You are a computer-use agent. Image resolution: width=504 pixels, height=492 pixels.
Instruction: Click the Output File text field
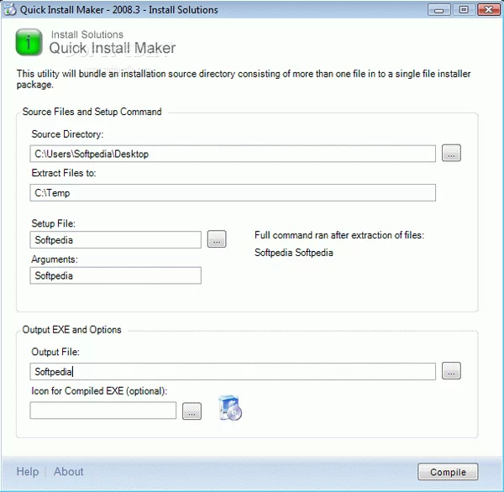click(233, 371)
